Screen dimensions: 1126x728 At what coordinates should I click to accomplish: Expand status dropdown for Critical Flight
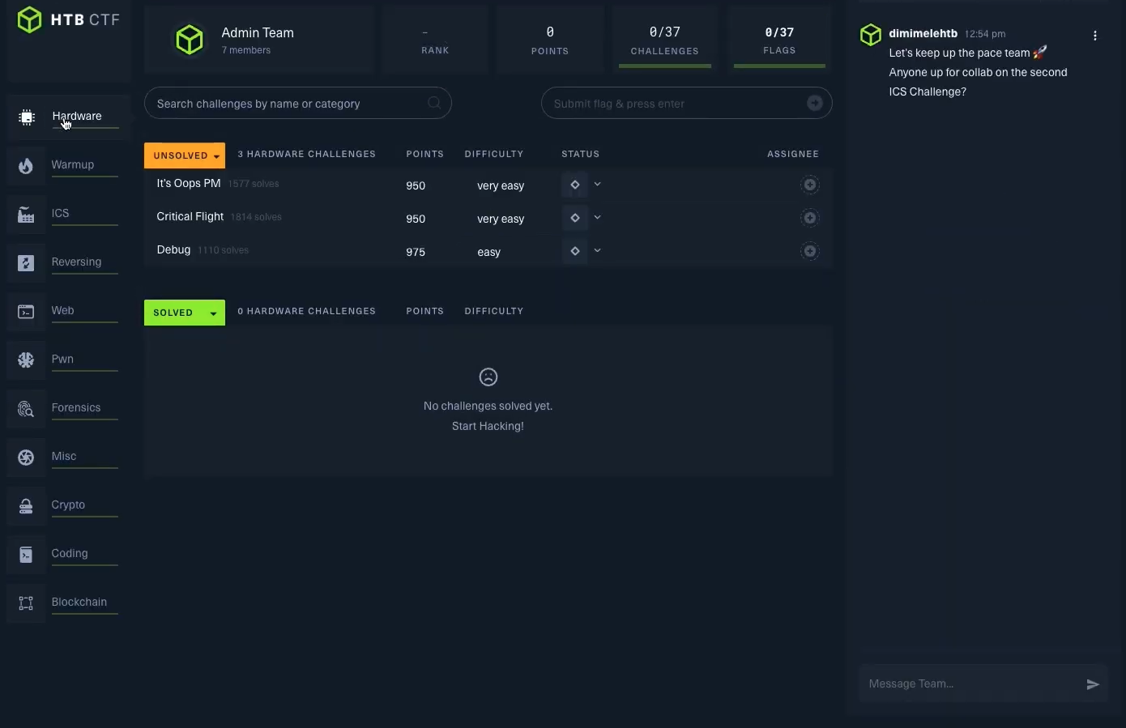click(598, 218)
